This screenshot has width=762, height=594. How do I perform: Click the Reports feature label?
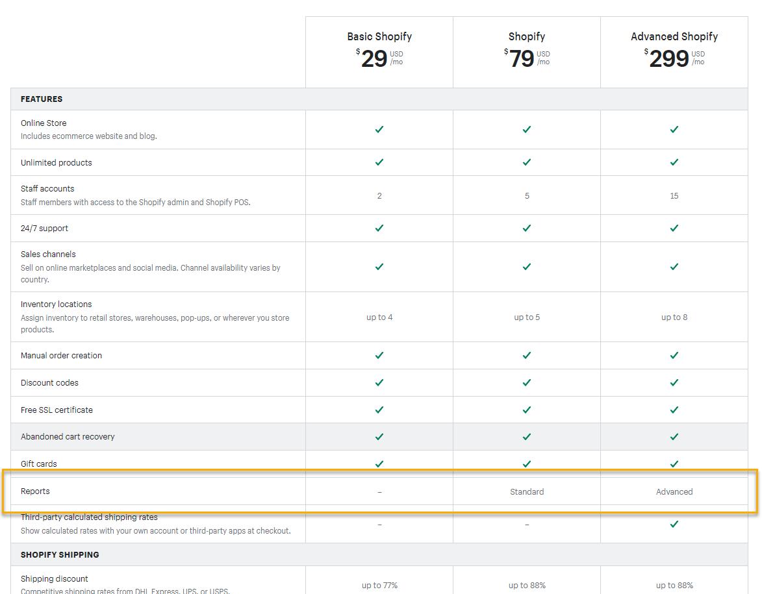pyautogui.click(x=35, y=491)
